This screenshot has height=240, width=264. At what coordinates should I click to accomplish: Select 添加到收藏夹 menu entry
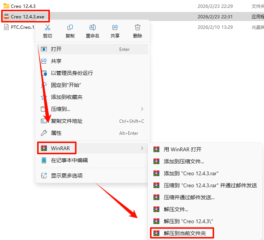tap(93, 97)
